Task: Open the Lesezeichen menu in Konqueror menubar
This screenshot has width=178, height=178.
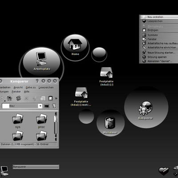Action: tap(46, 88)
